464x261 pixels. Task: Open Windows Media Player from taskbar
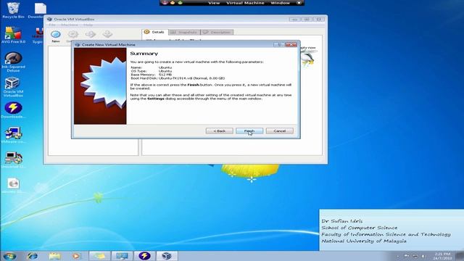[x=77, y=256]
